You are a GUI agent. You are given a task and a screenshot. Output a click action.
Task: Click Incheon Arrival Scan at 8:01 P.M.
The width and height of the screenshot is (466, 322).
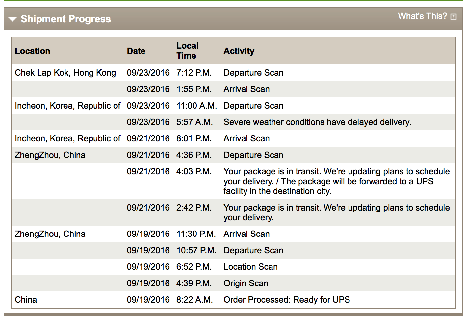click(233, 138)
